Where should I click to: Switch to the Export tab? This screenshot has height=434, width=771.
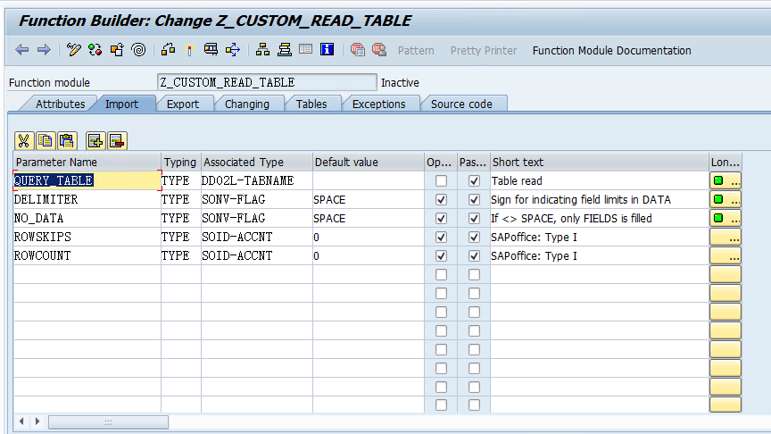182,104
